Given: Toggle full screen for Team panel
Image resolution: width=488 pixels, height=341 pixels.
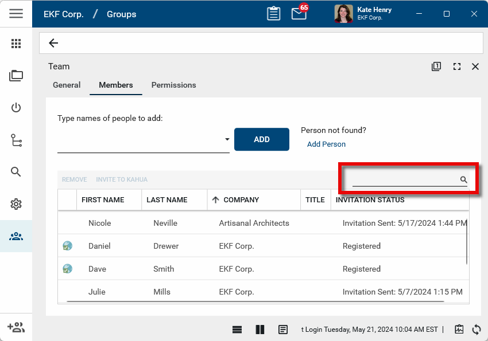Looking at the screenshot, I should coord(457,66).
